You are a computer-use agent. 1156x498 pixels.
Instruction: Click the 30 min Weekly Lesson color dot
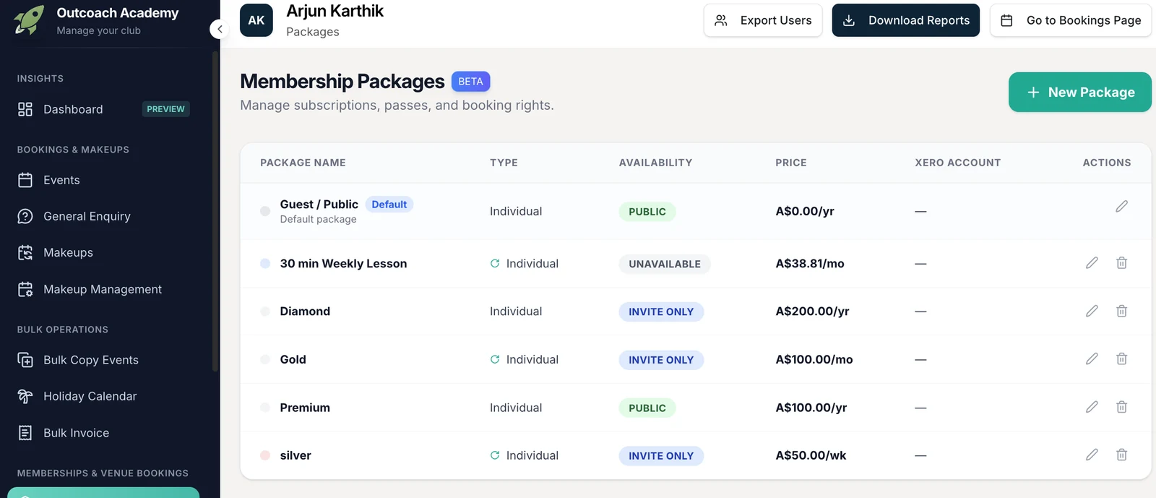(265, 263)
